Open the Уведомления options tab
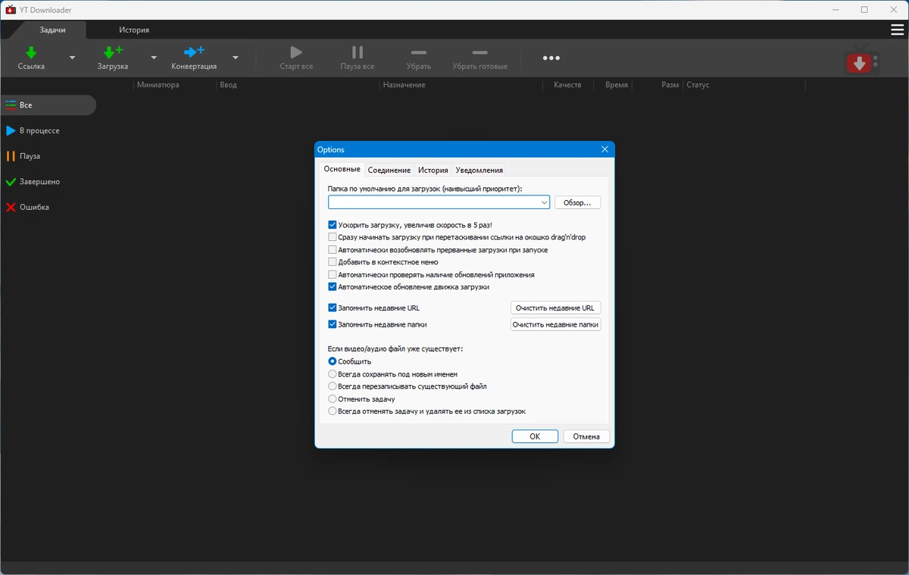Viewport: 909px width, 575px height. pos(479,170)
